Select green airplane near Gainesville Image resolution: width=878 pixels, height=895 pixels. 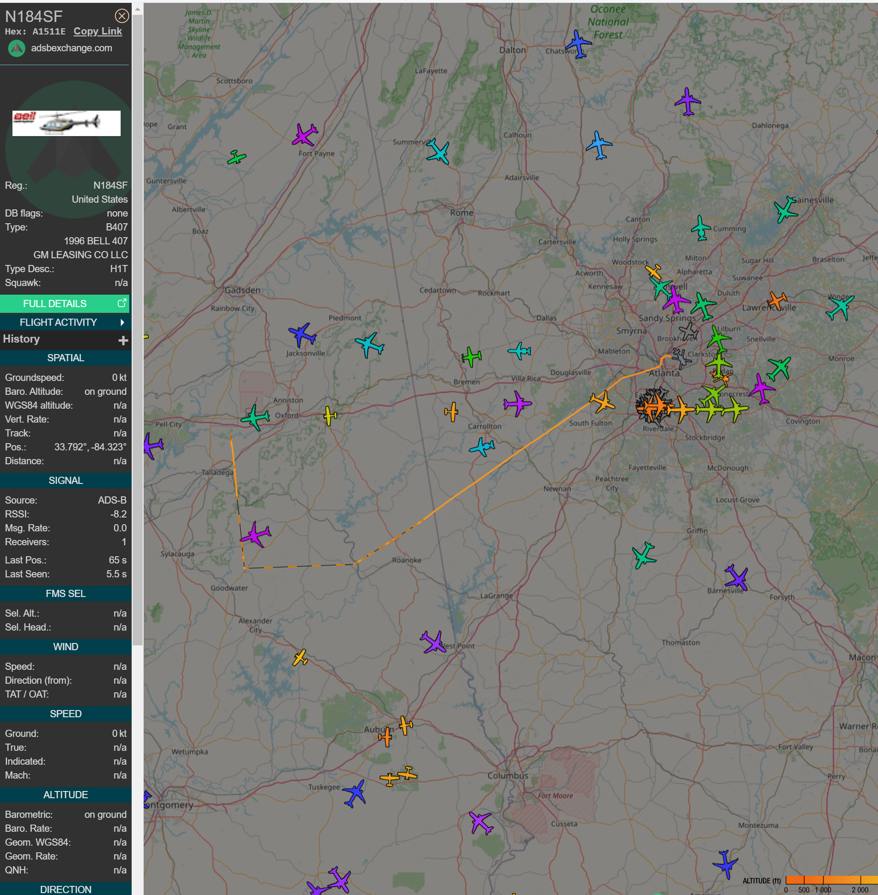[786, 210]
